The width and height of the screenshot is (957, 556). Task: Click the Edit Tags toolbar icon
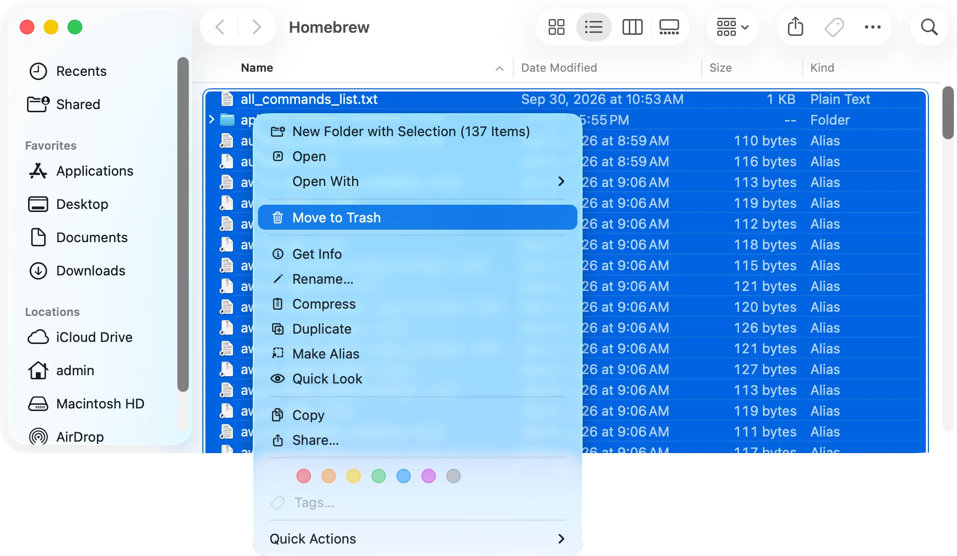(834, 27)
